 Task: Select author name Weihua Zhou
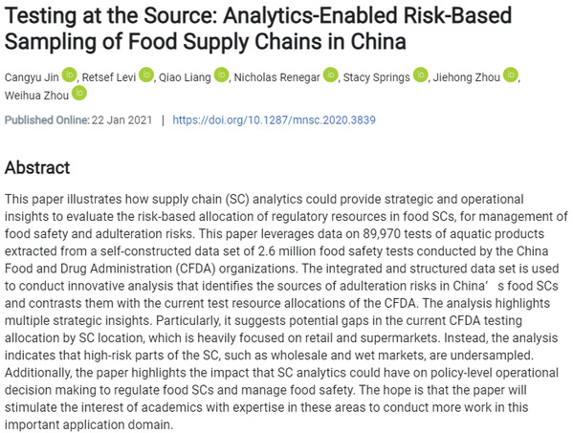[36, 96]
